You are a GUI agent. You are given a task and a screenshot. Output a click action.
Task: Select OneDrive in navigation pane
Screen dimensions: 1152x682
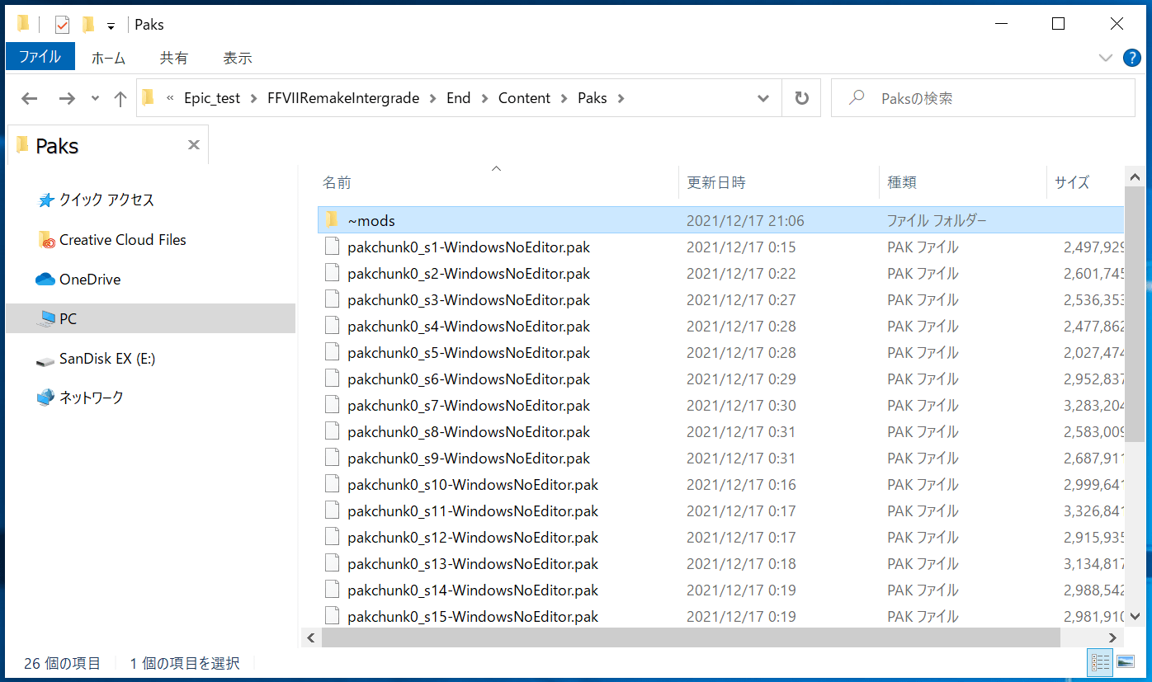(90, 280)
